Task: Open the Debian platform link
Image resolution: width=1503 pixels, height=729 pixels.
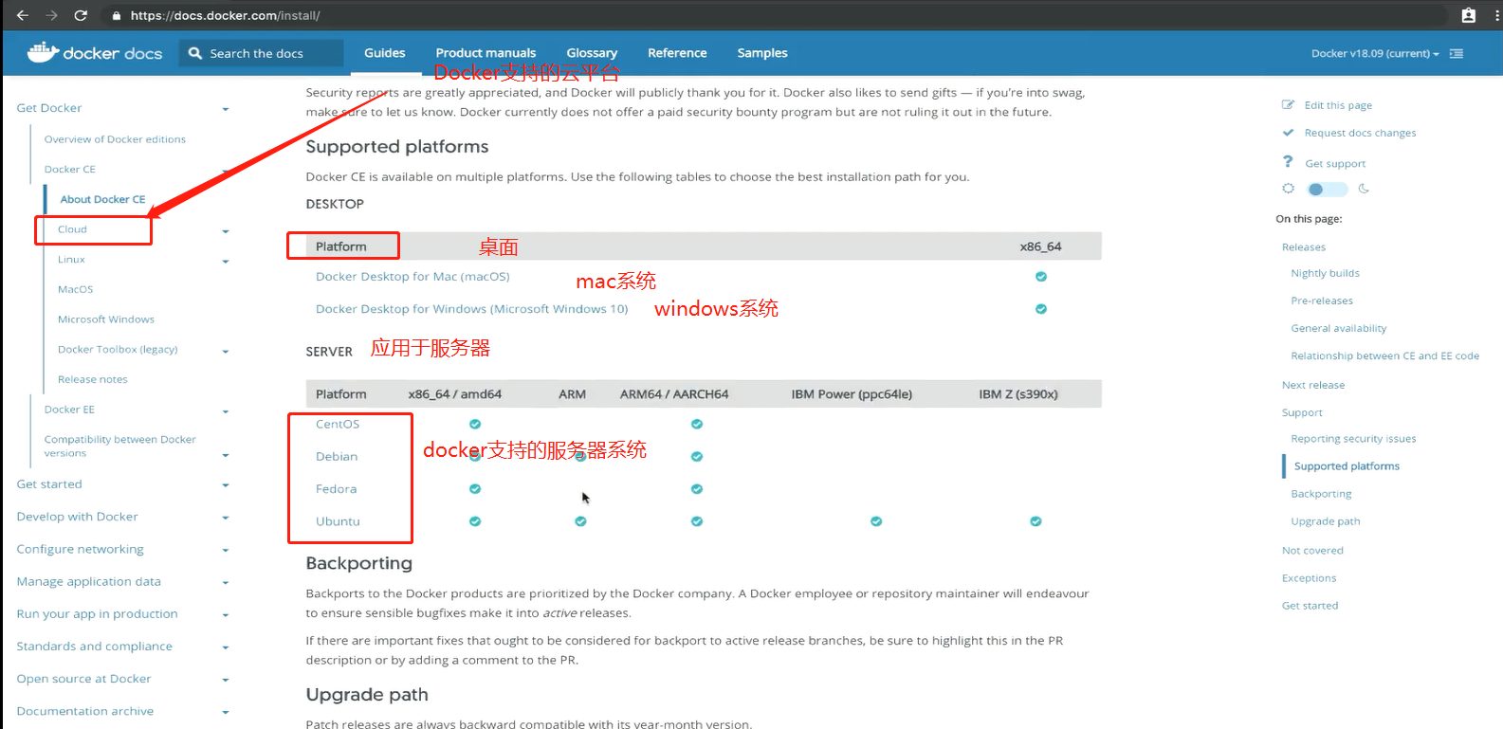Action: pos(337,457)
